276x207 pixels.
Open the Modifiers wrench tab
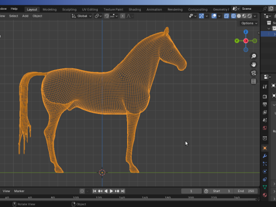pyautogui.click(x=265, y=156)
